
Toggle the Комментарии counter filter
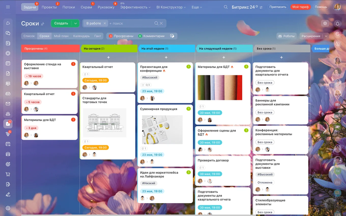151,36
